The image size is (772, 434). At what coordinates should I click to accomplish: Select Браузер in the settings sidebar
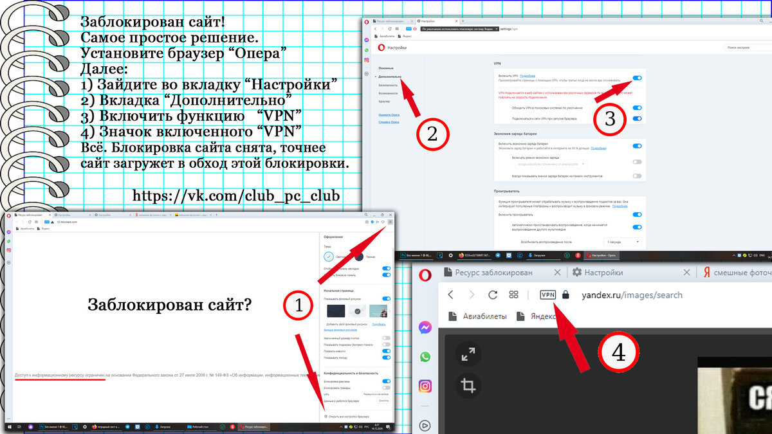click(384, 102)
